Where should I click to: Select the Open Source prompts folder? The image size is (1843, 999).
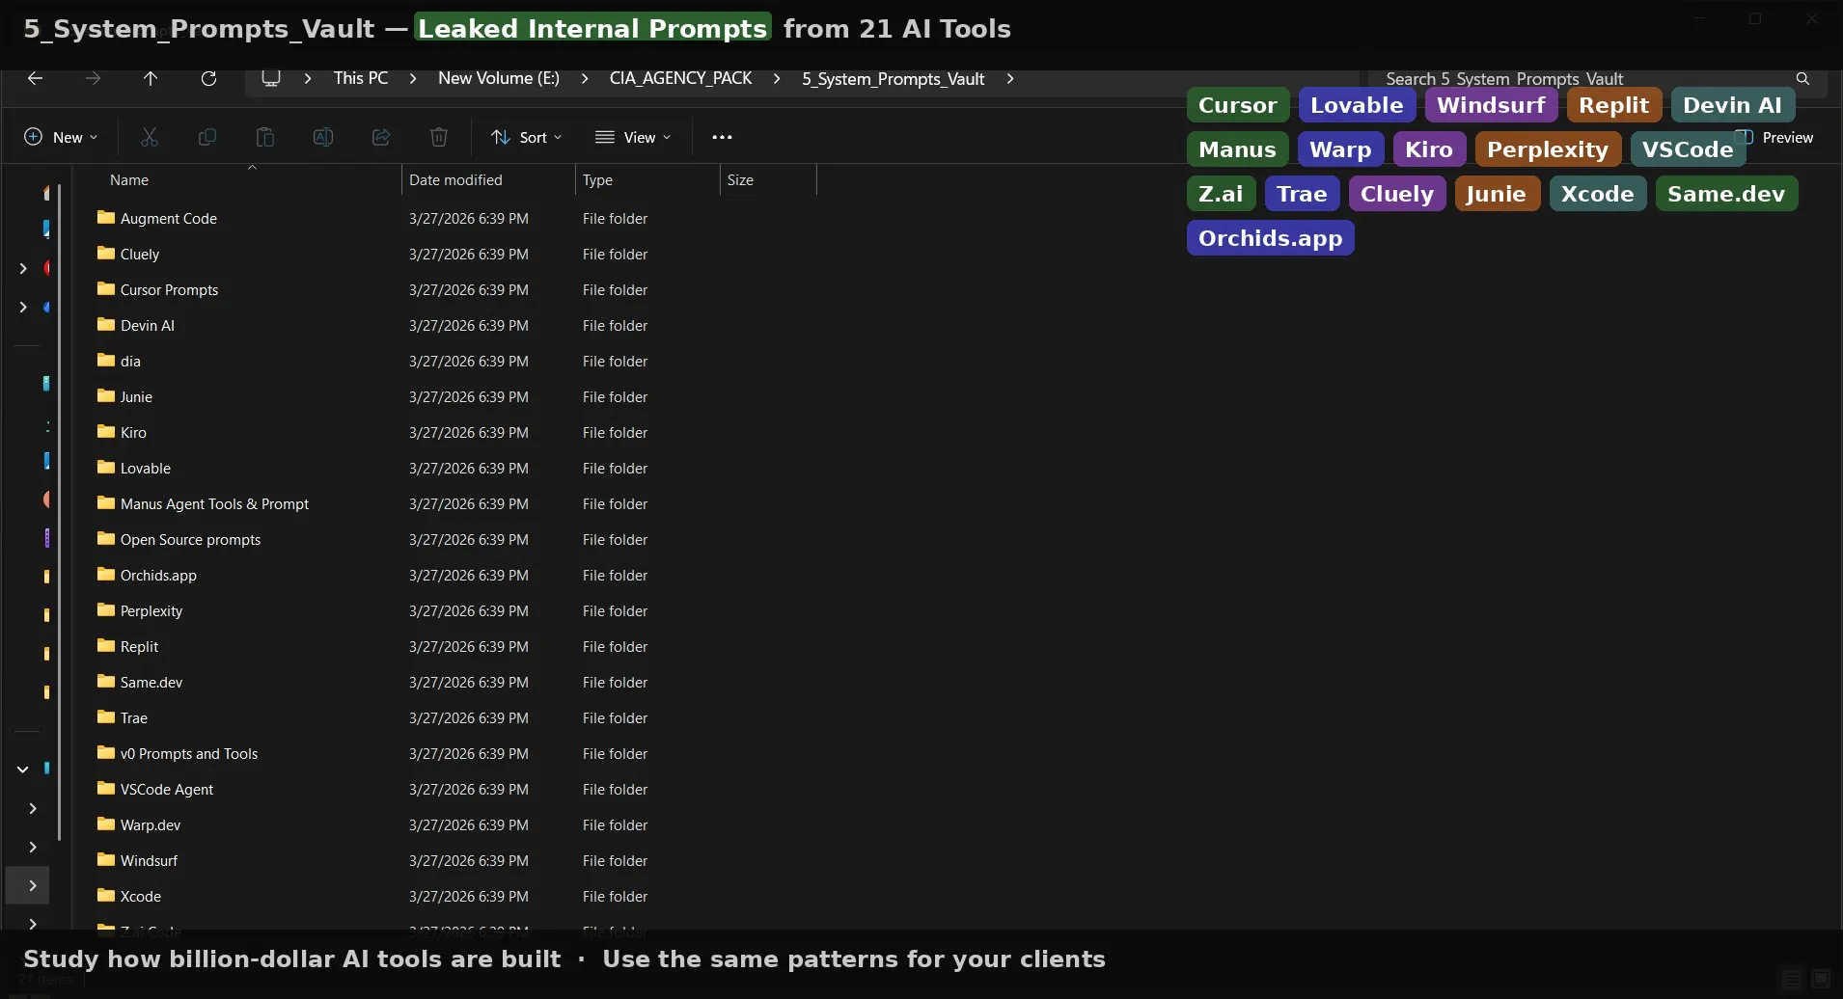click(x=190, y=540)
